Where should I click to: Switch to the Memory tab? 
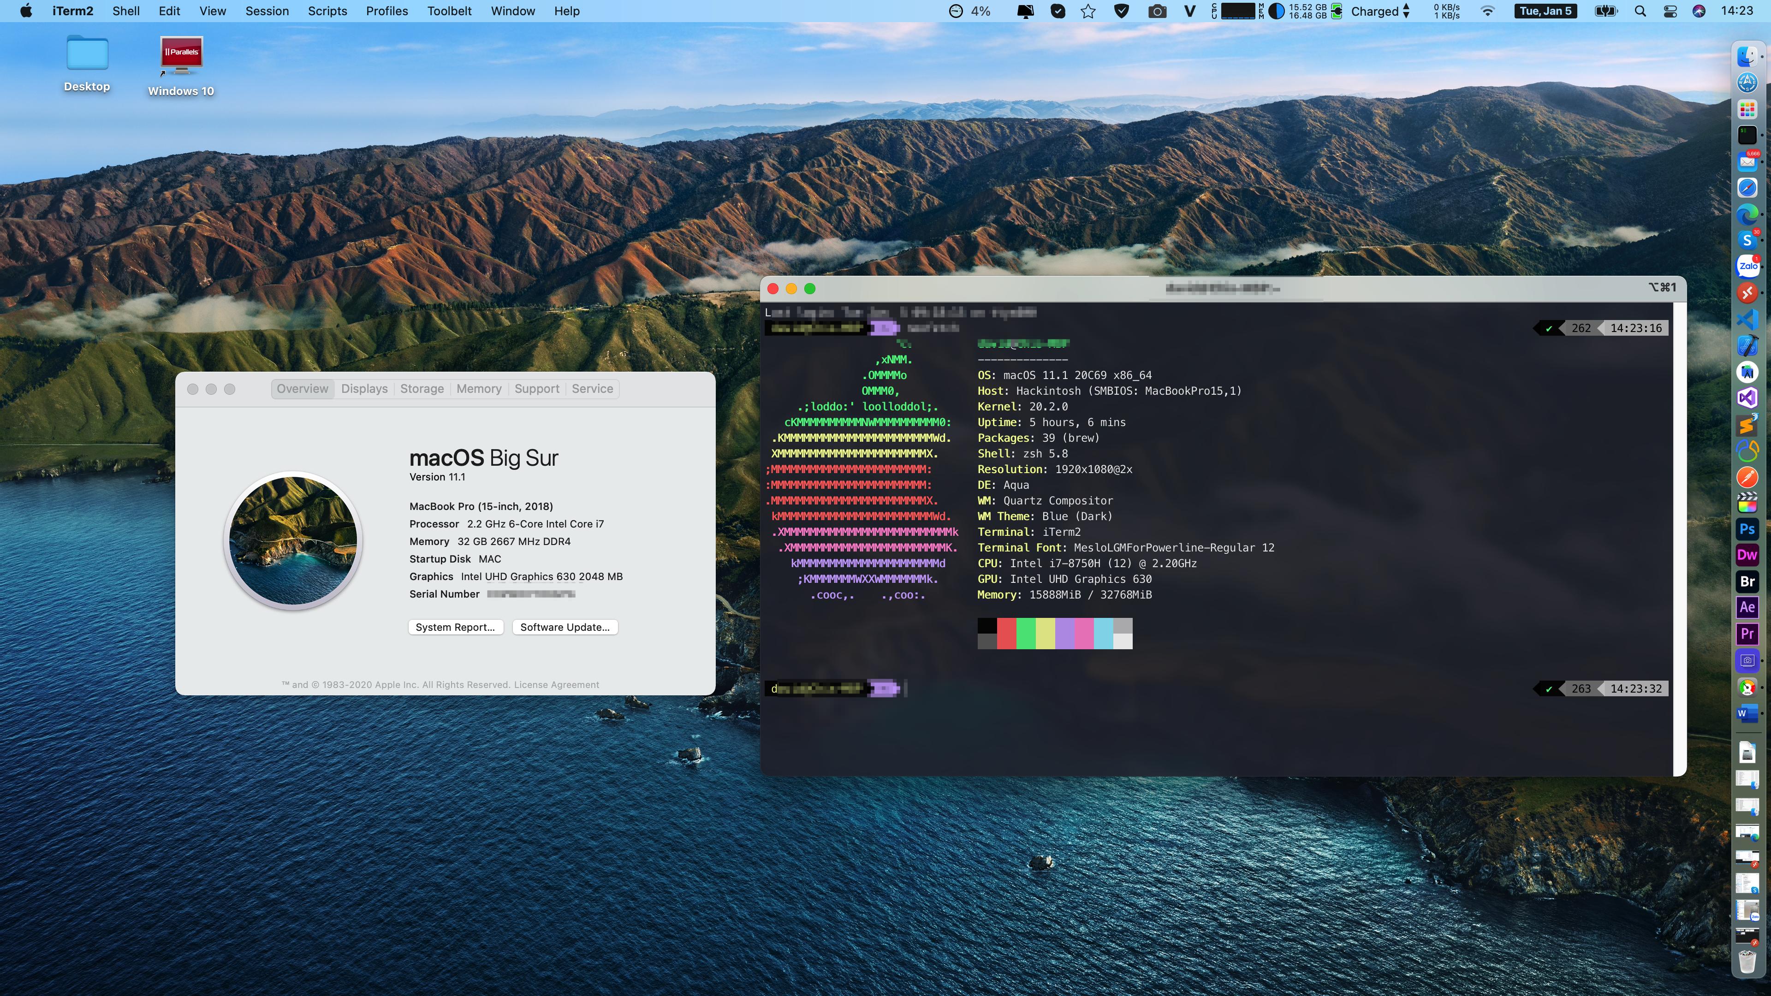point(479,389)
